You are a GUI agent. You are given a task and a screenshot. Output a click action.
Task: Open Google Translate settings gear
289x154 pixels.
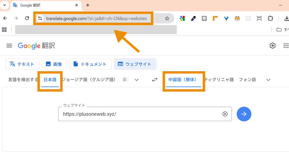pos(272,46)
